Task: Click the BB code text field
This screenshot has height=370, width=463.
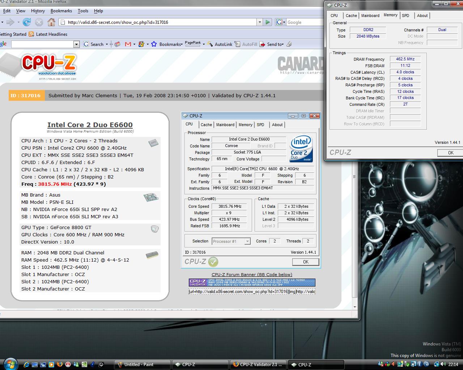Action: coord(252,292)
